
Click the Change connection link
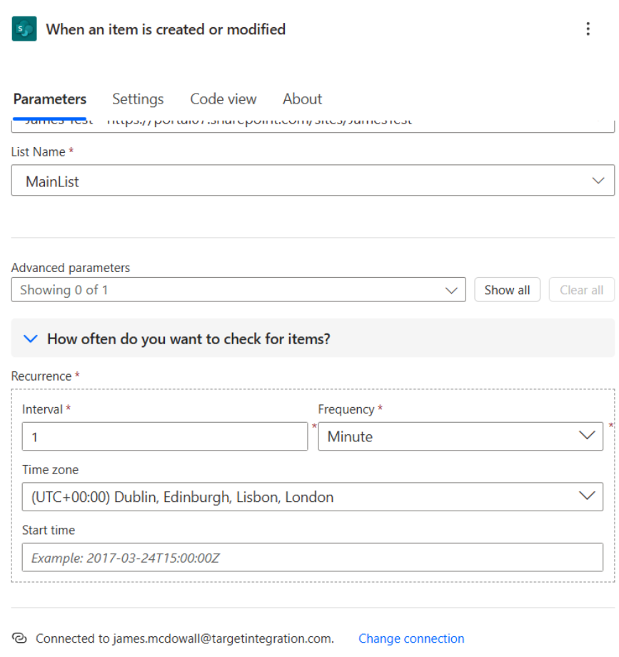tap(411, 638)
